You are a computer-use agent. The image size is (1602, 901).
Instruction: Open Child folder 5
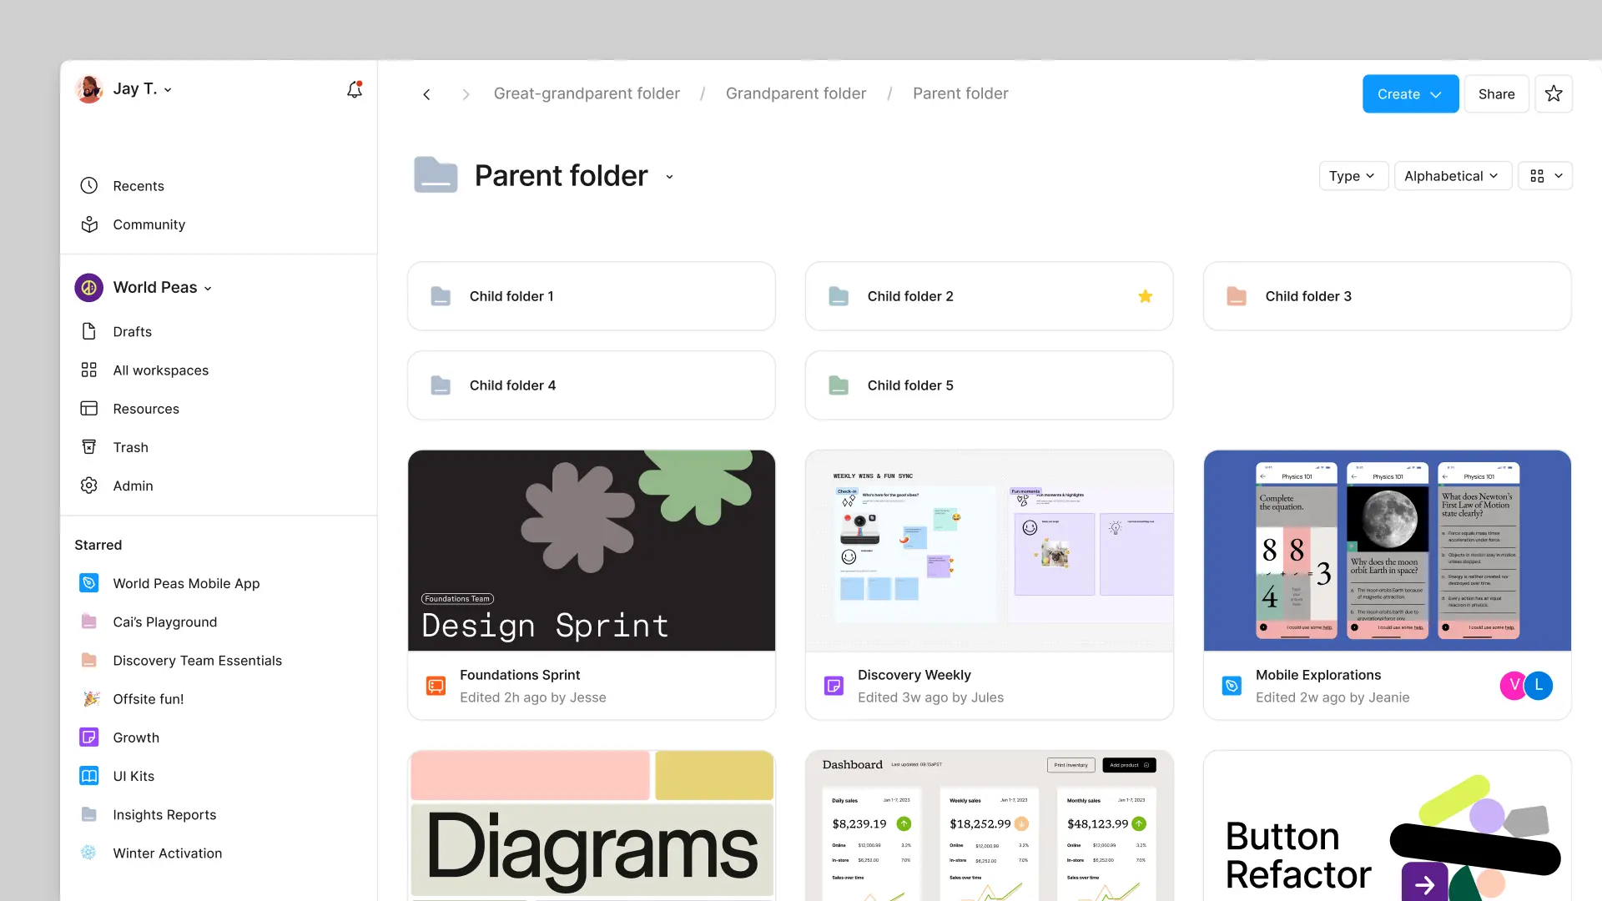pyautogui.click(x=989, y=385)
